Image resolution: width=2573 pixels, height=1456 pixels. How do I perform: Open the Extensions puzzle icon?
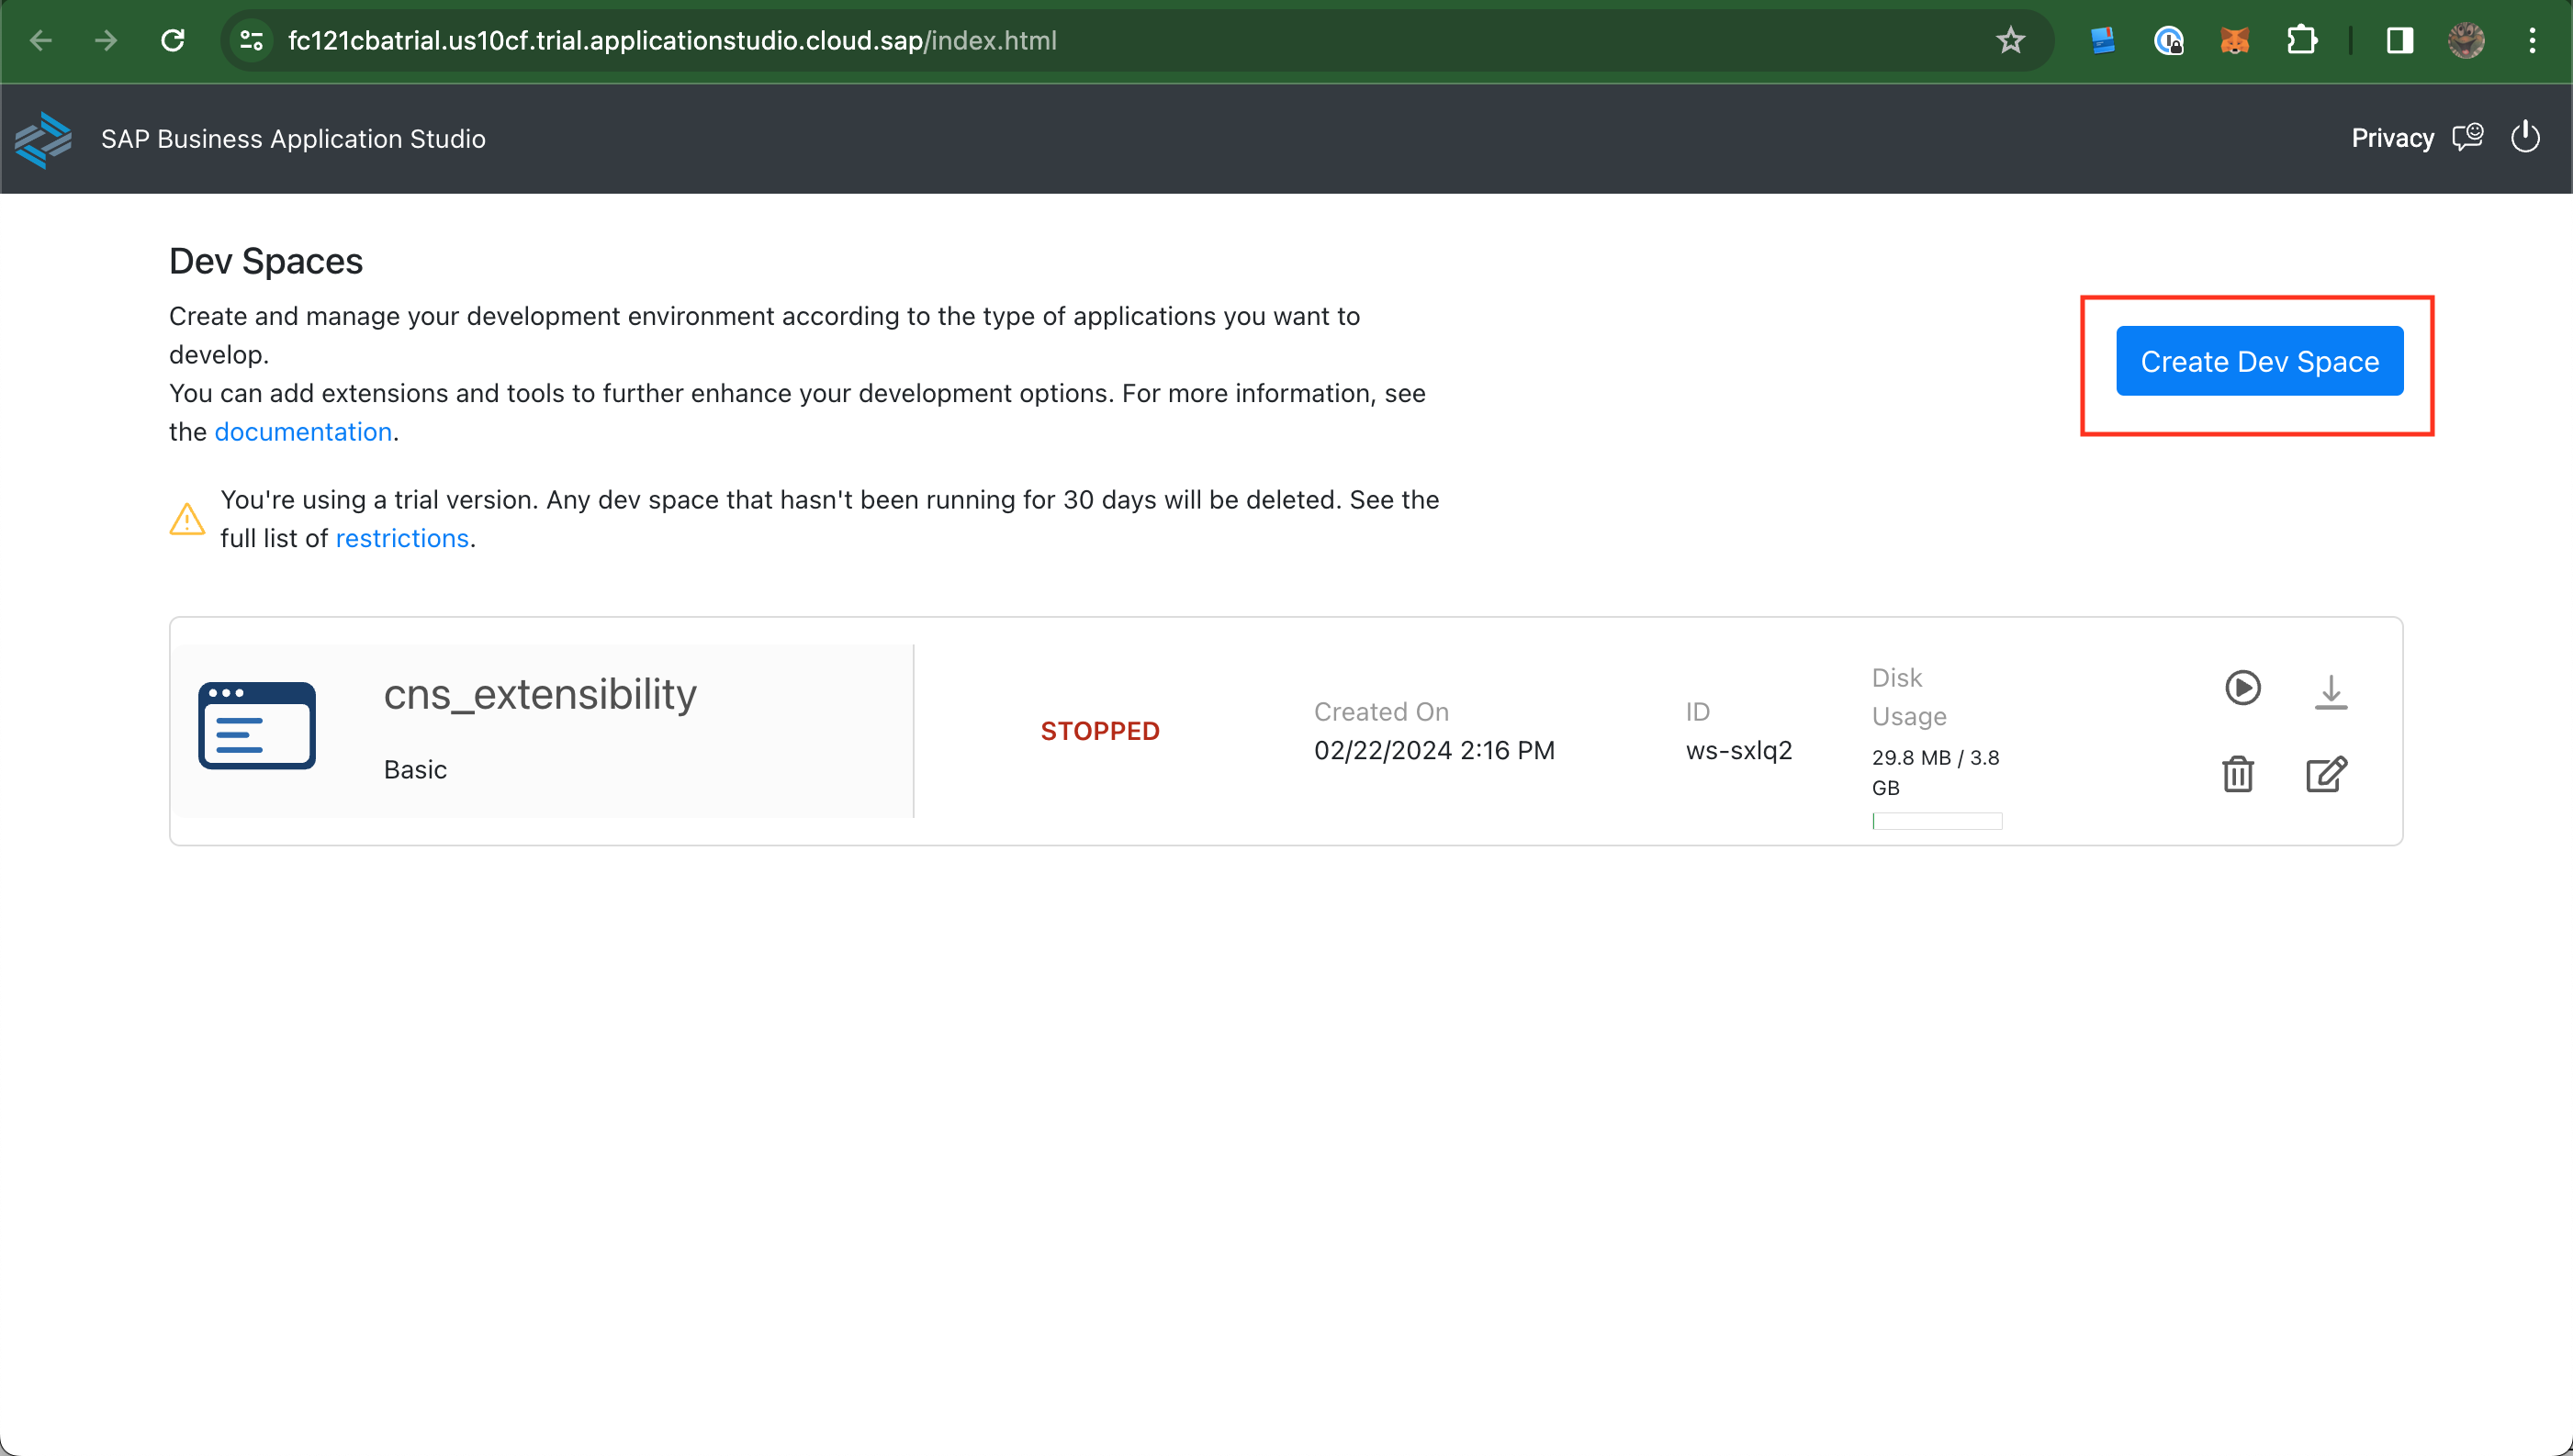[x=2301, y=40]
